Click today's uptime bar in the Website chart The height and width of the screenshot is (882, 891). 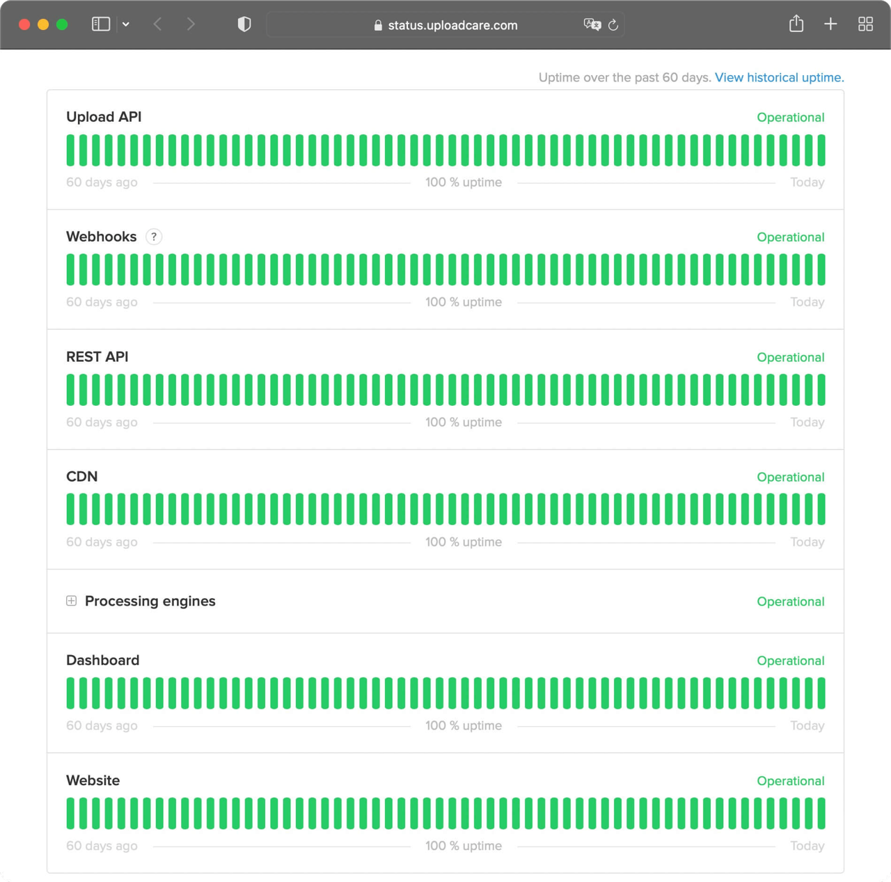[x=821, y=812]
